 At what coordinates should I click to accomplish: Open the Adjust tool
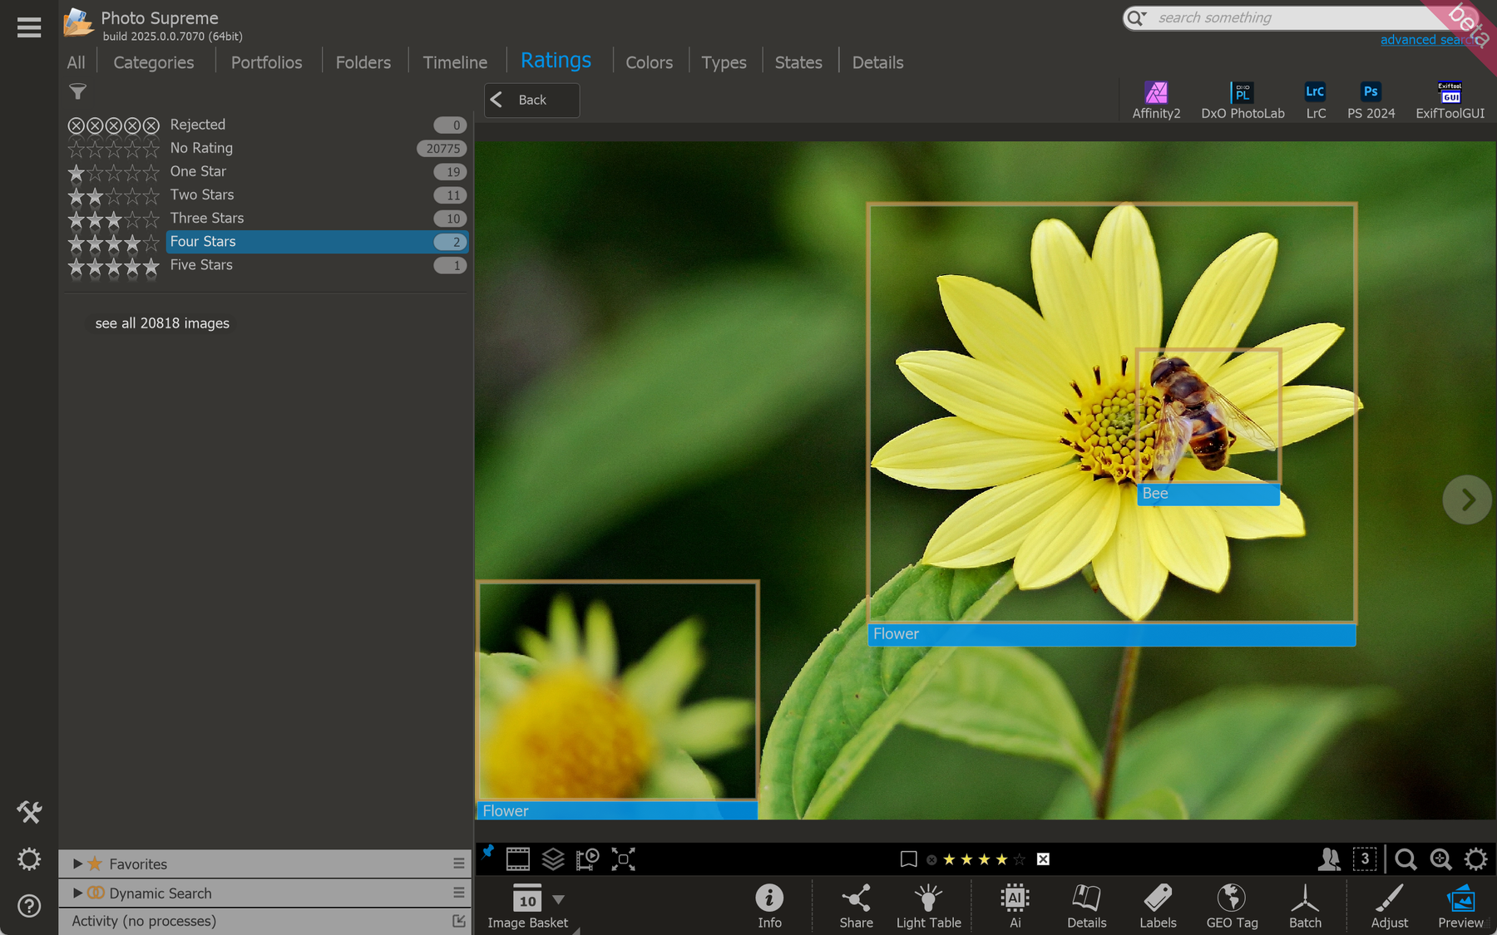[1389, 906]
